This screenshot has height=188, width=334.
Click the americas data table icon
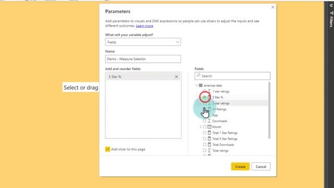coord(200,86)
